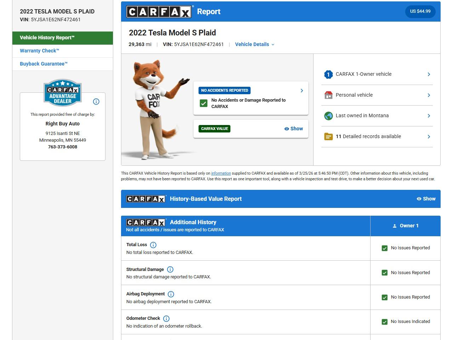Click the US $44.99 price button
Screen dimensions: 453x340
(420, 11)
